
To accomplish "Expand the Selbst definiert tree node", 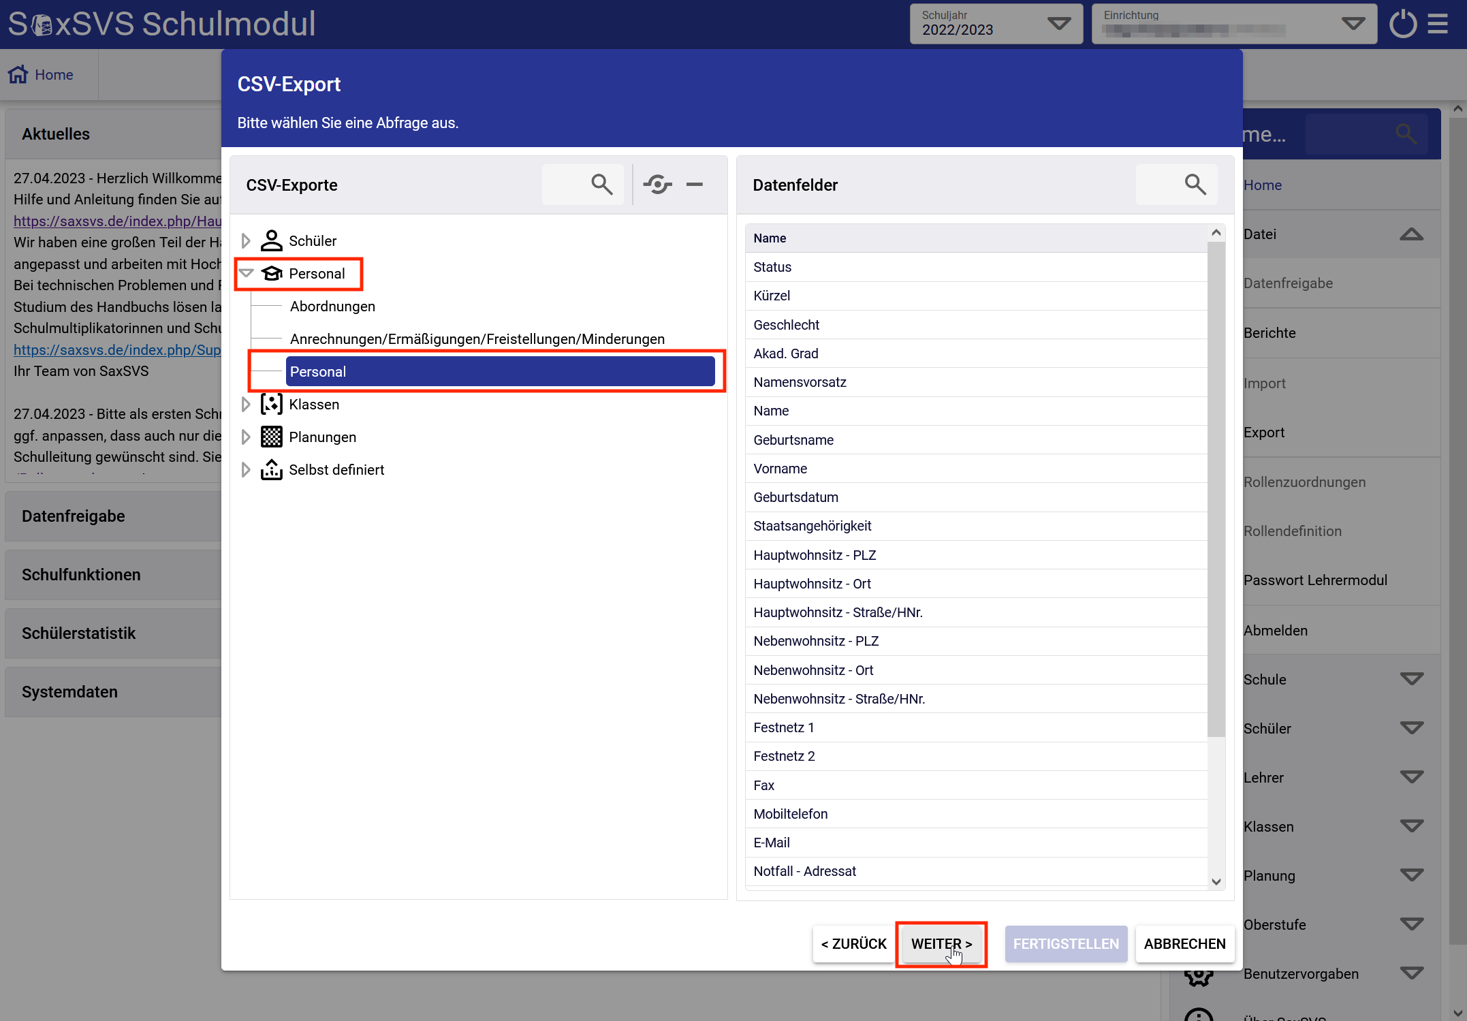I will [x=246, y=469].
